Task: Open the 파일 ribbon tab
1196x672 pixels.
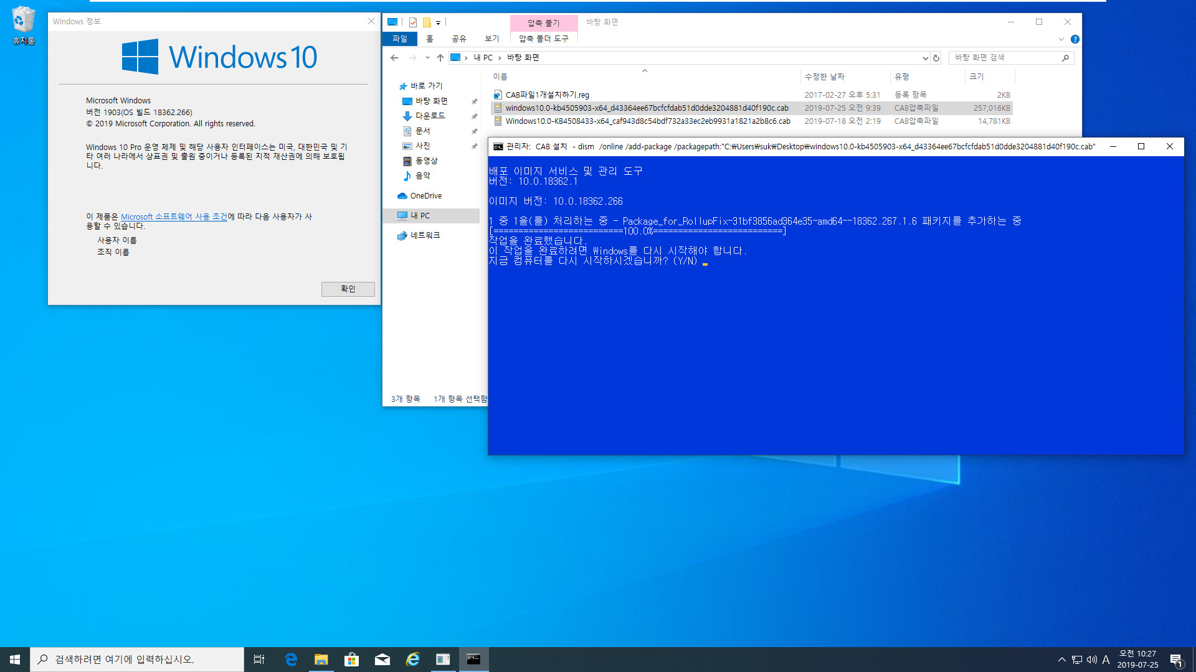Action: tap(400, 39)
